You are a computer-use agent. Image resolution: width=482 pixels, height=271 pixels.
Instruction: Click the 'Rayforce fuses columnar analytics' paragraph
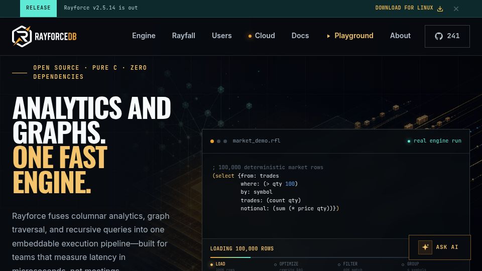[91, 240]
